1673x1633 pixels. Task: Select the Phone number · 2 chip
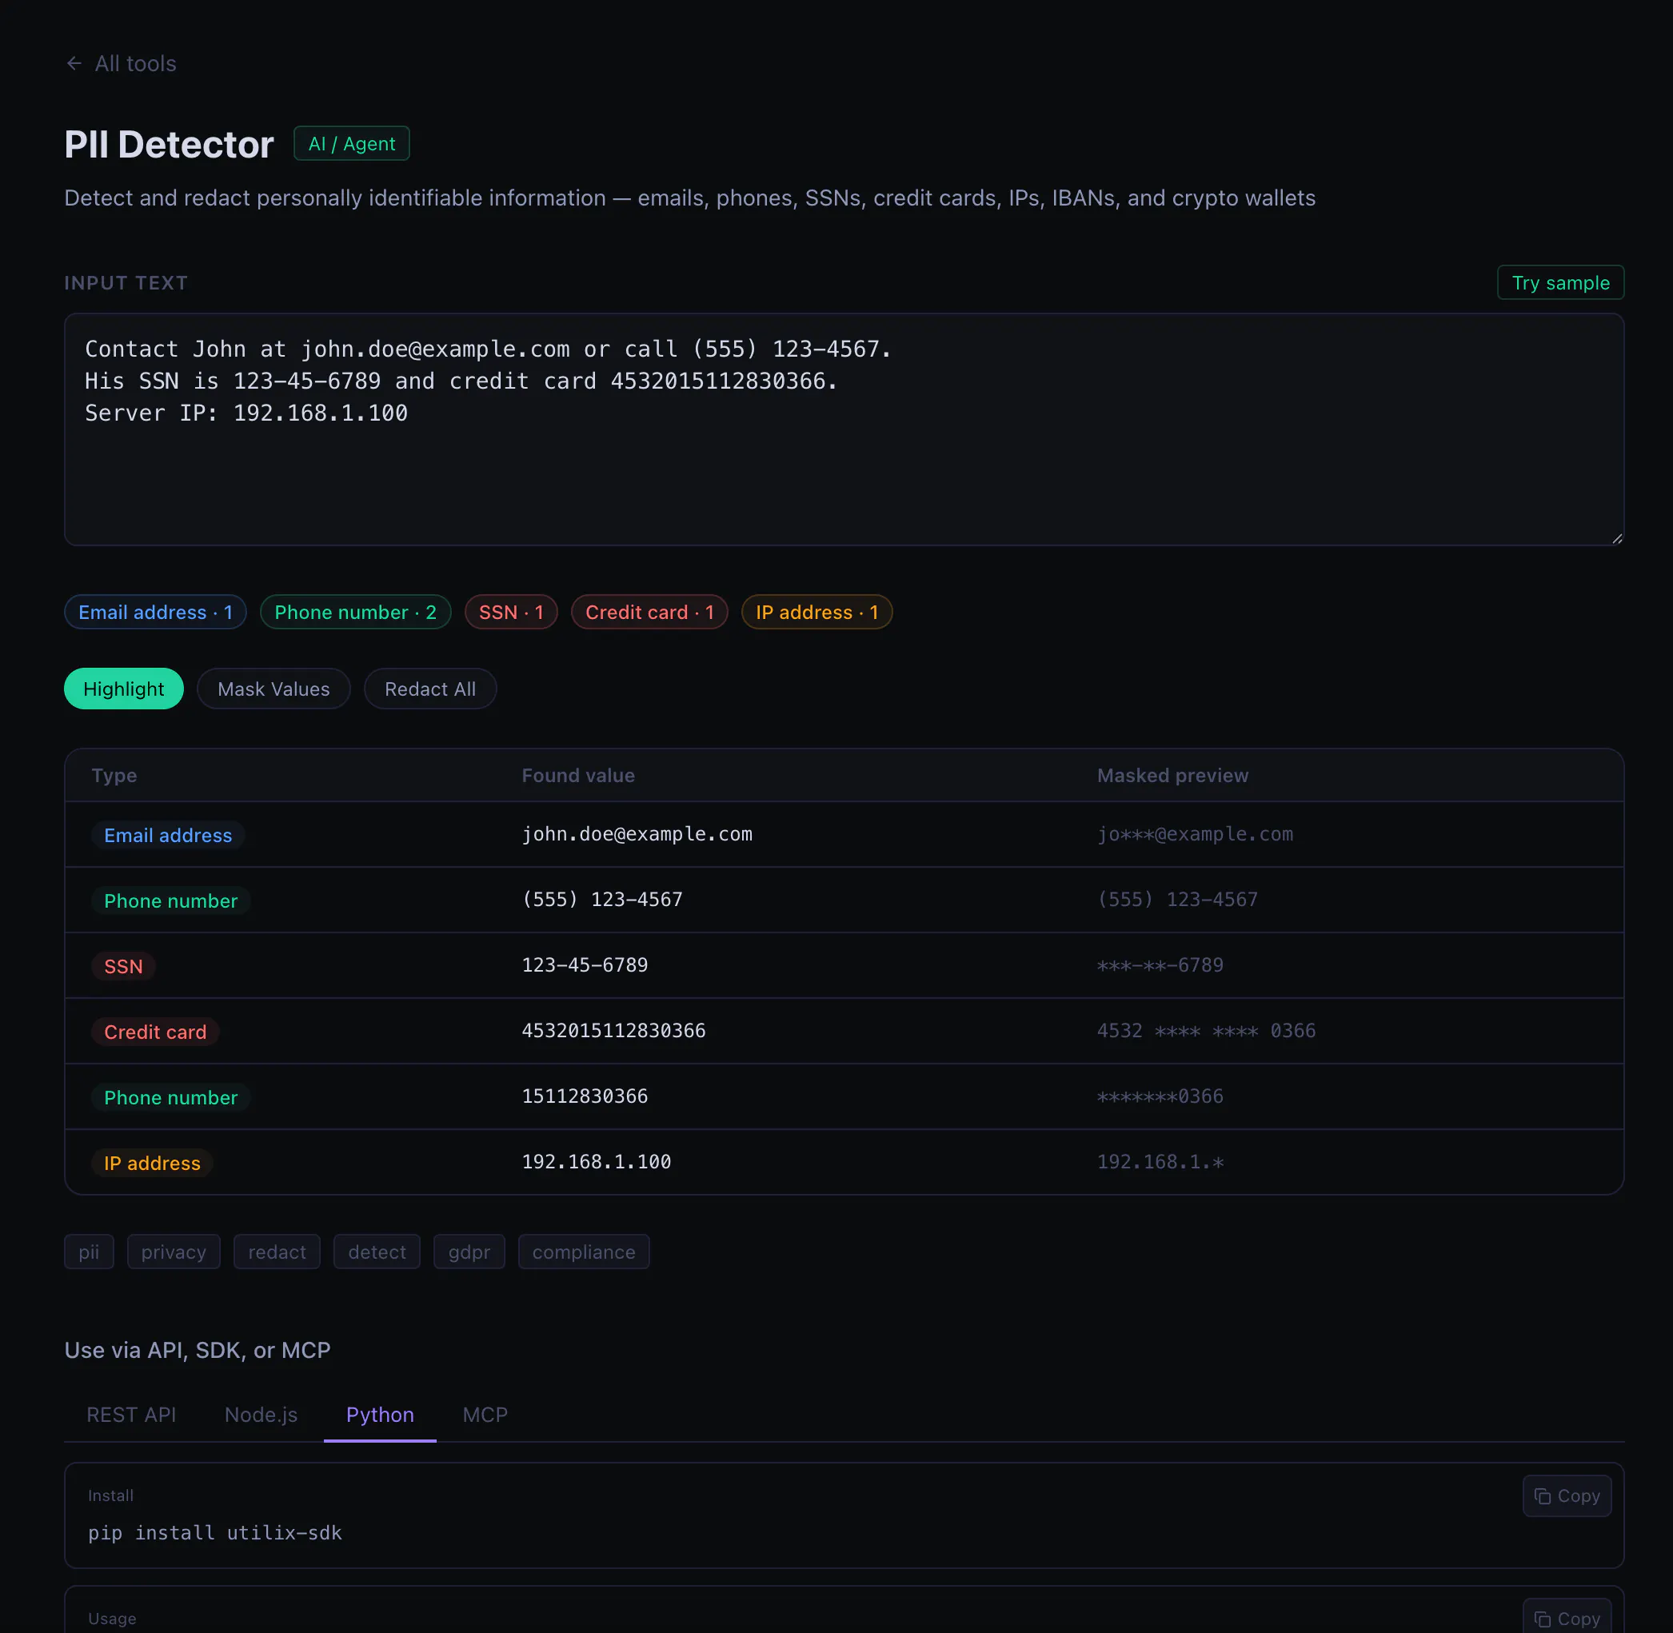[x=355, y=612]
